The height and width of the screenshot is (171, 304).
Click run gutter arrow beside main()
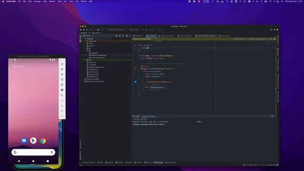click(x=135, y=45)
